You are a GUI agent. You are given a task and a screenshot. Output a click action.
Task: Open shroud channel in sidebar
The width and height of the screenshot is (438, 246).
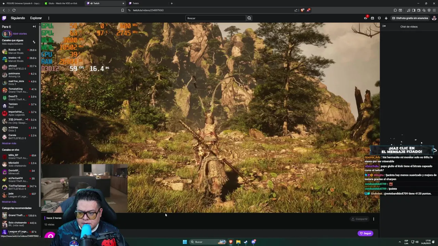20,67
